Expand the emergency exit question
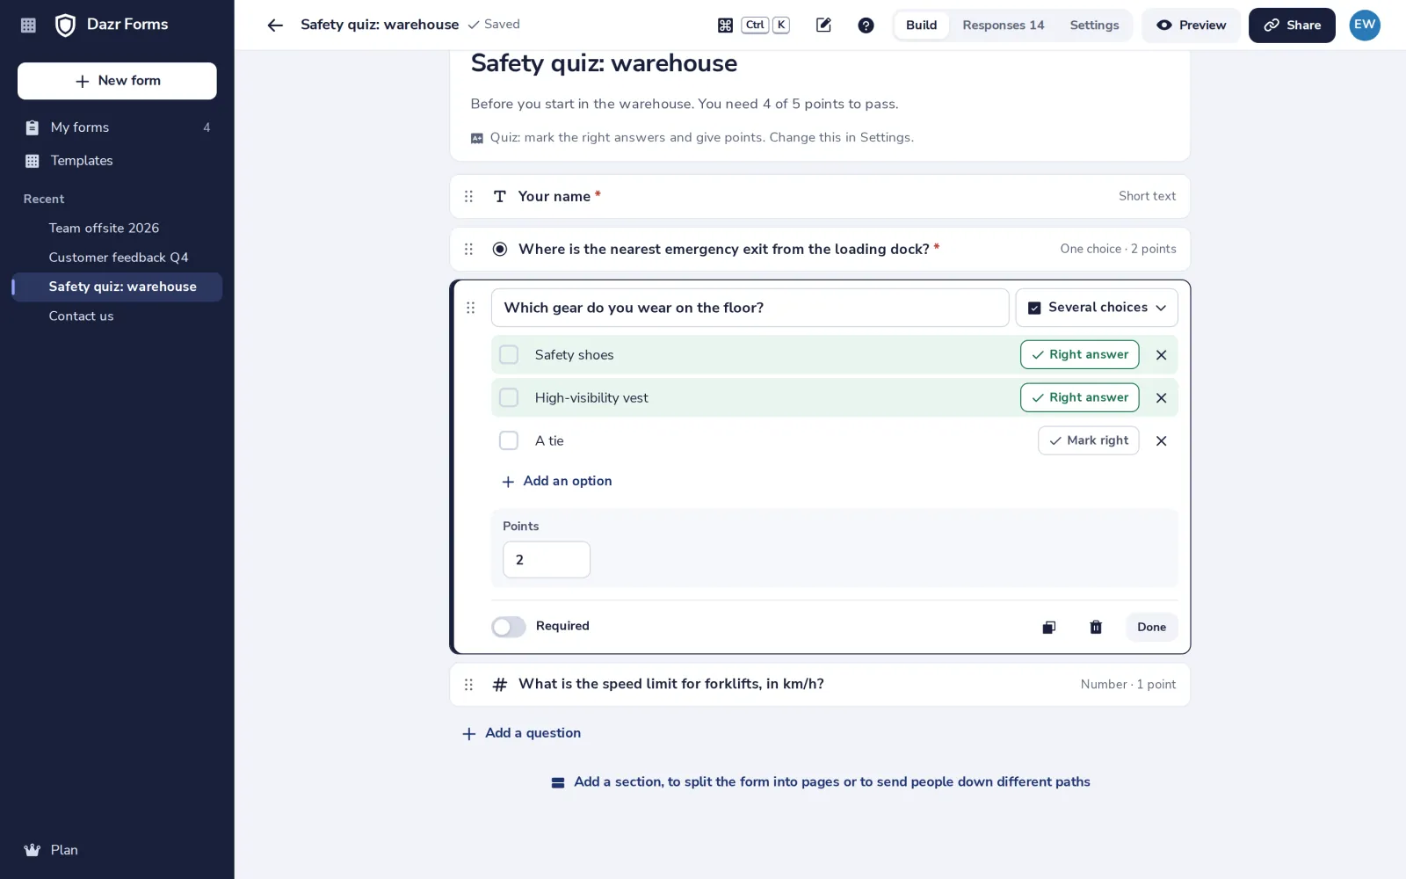The image size is (1406, 879). point(820,249)
